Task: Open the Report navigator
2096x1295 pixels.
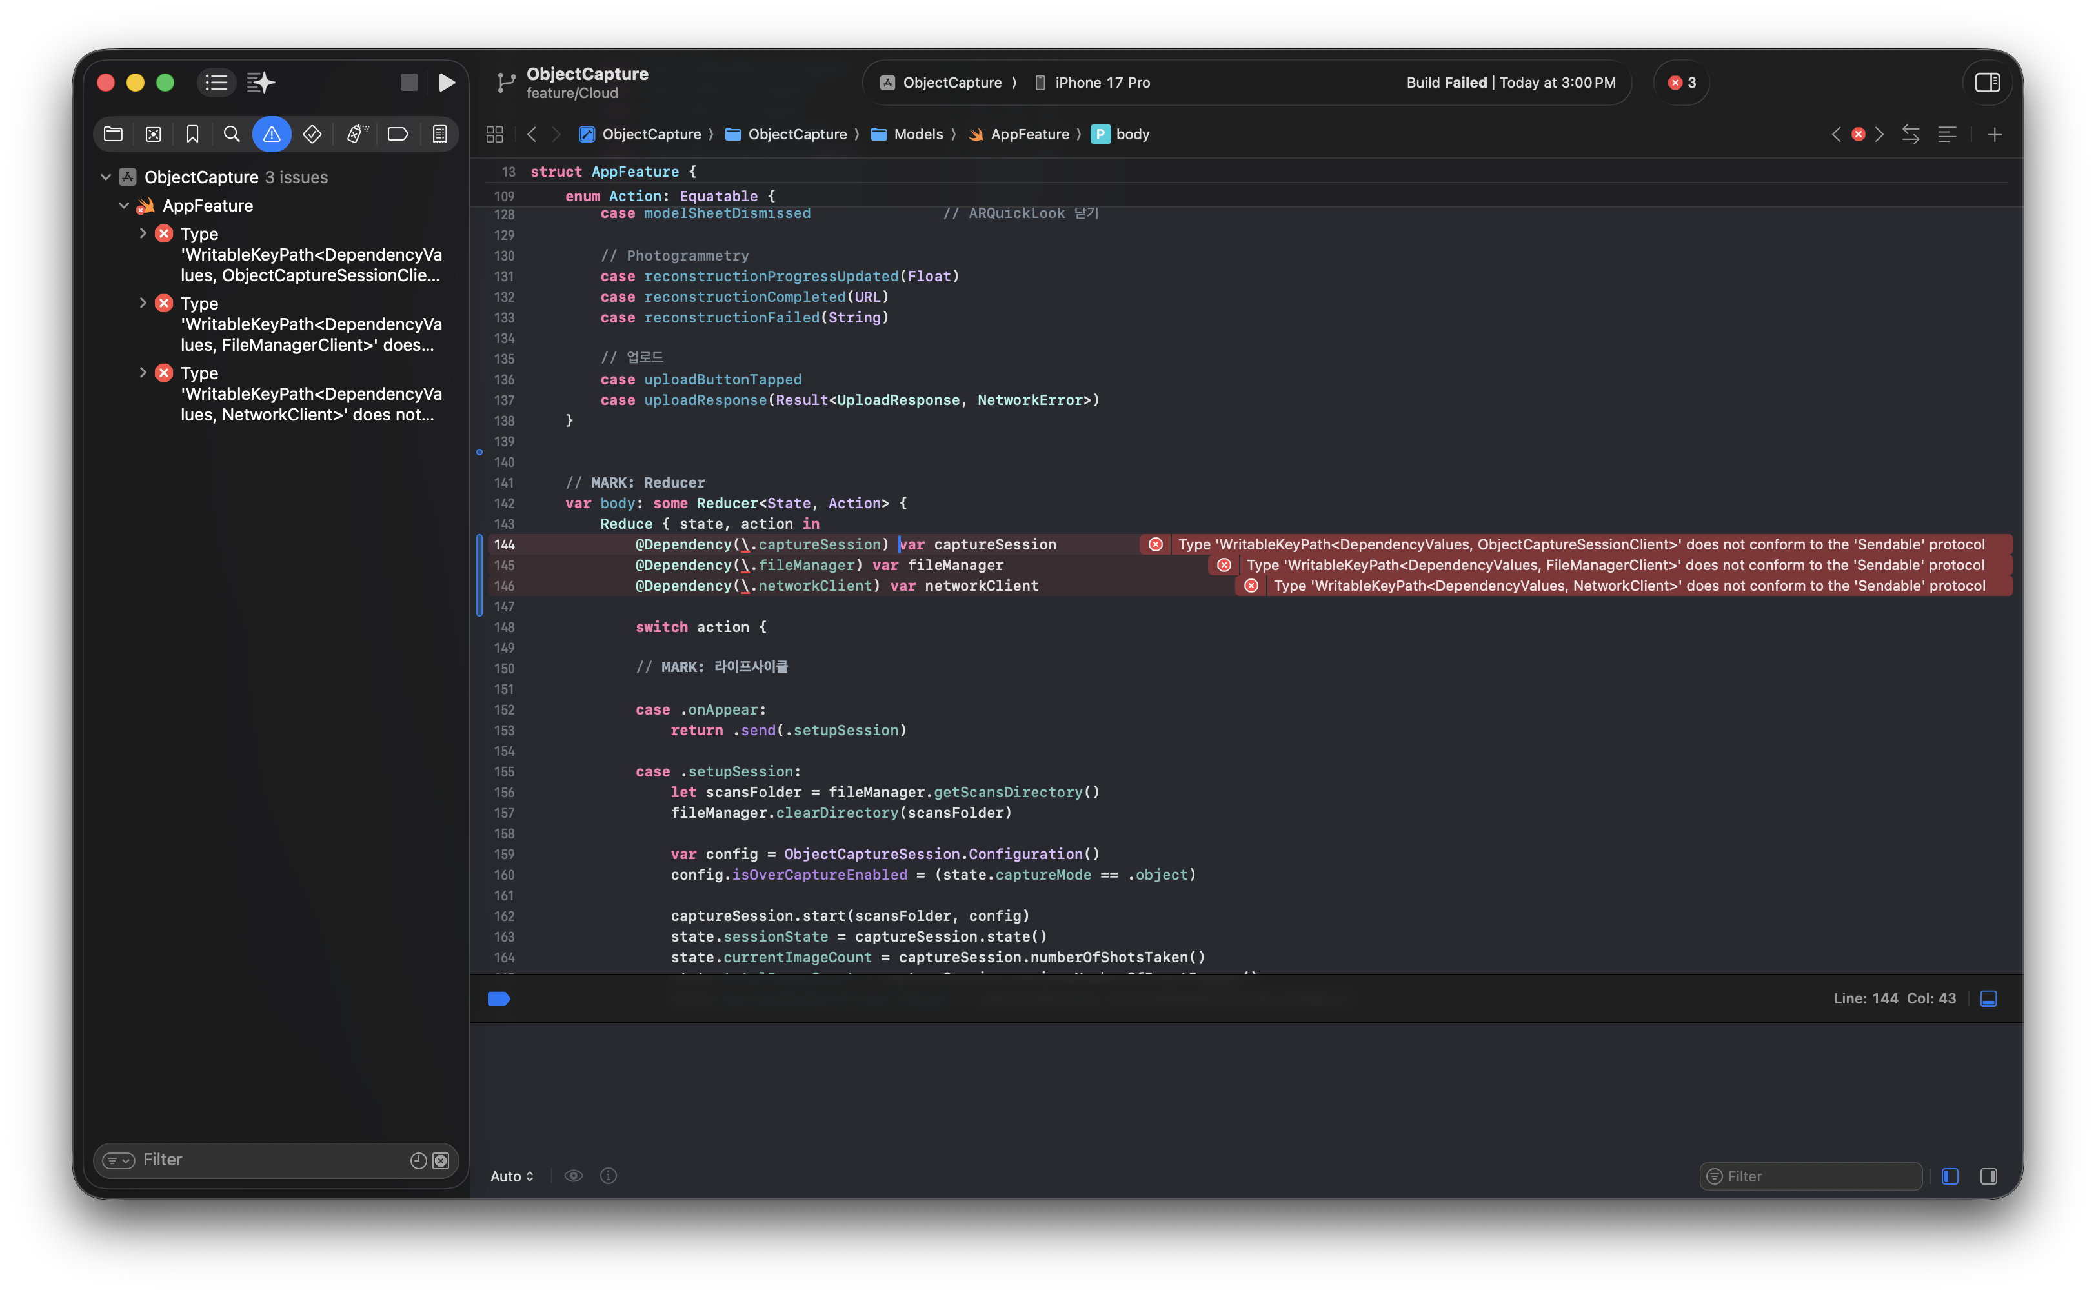Action: (x=439, y=135)
